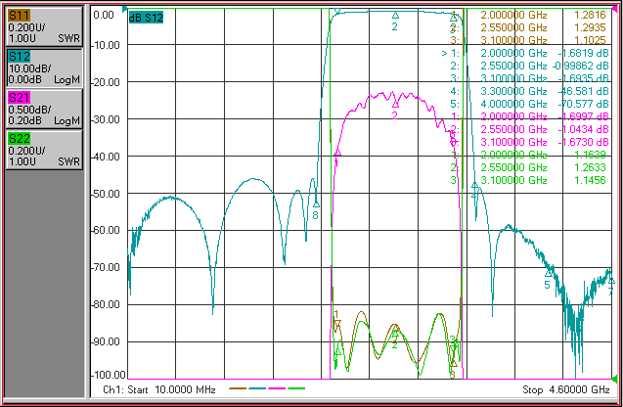Image resolution: width=623 pixels, height=407 pixels.
Task: Click the S11 readout value 1.2816
Action: coord(590,15)
